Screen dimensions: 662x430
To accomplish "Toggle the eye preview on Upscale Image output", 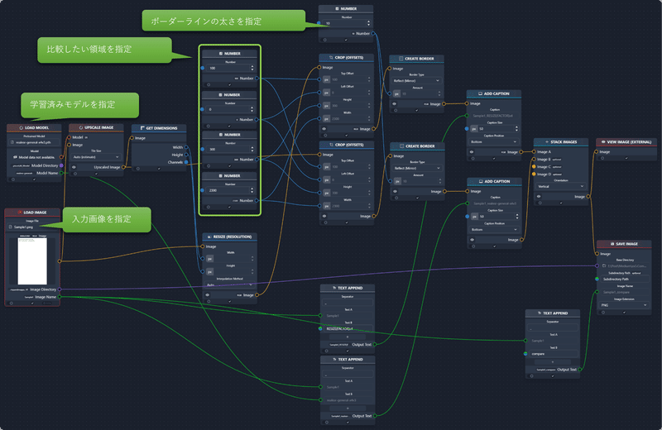I will point(74,167).
